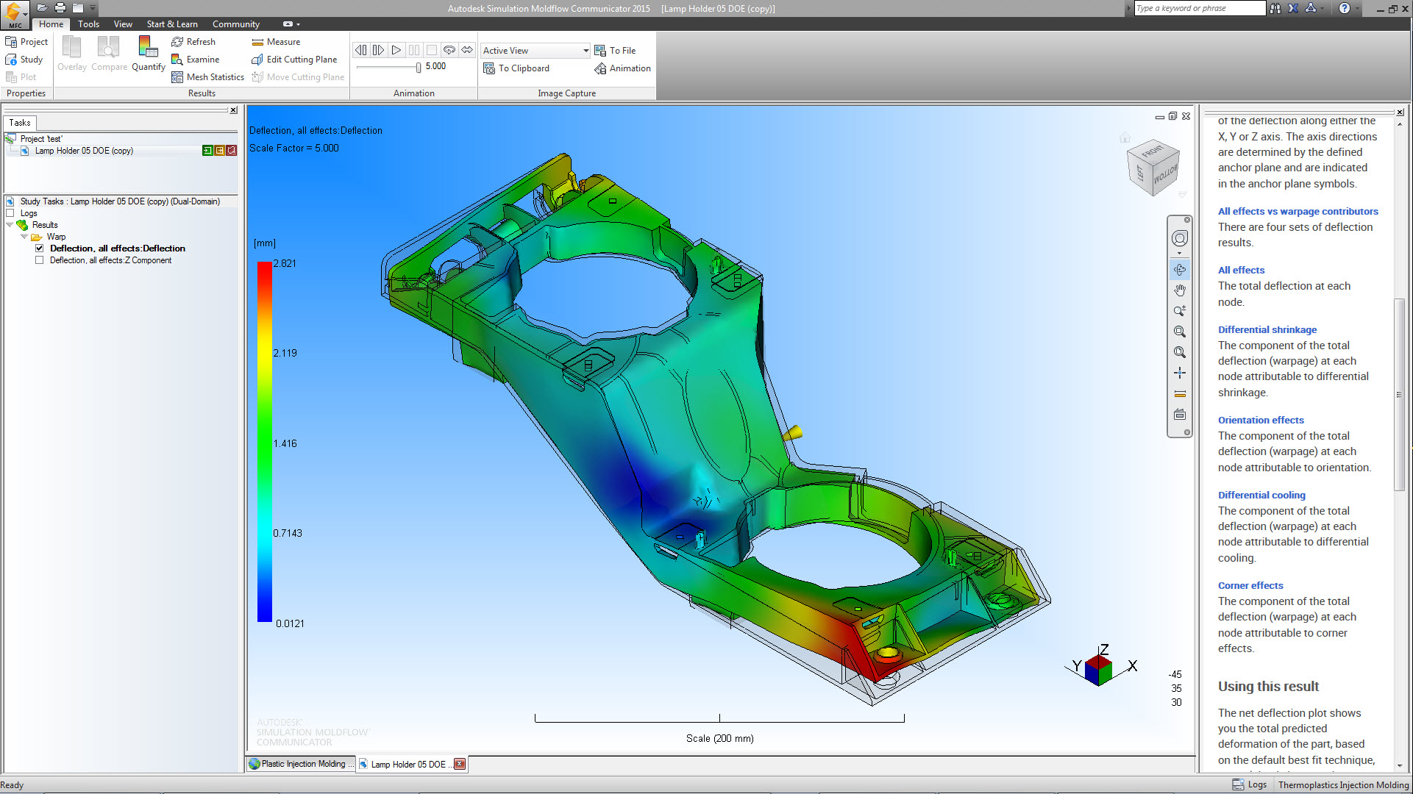Switch to Plastic Injection Molding document tab
This screenshot has width=1413, height=794.
(302, 765)
